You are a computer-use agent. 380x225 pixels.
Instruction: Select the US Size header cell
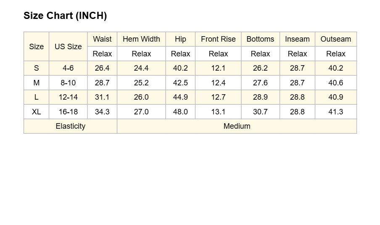[x=68, y=46]
